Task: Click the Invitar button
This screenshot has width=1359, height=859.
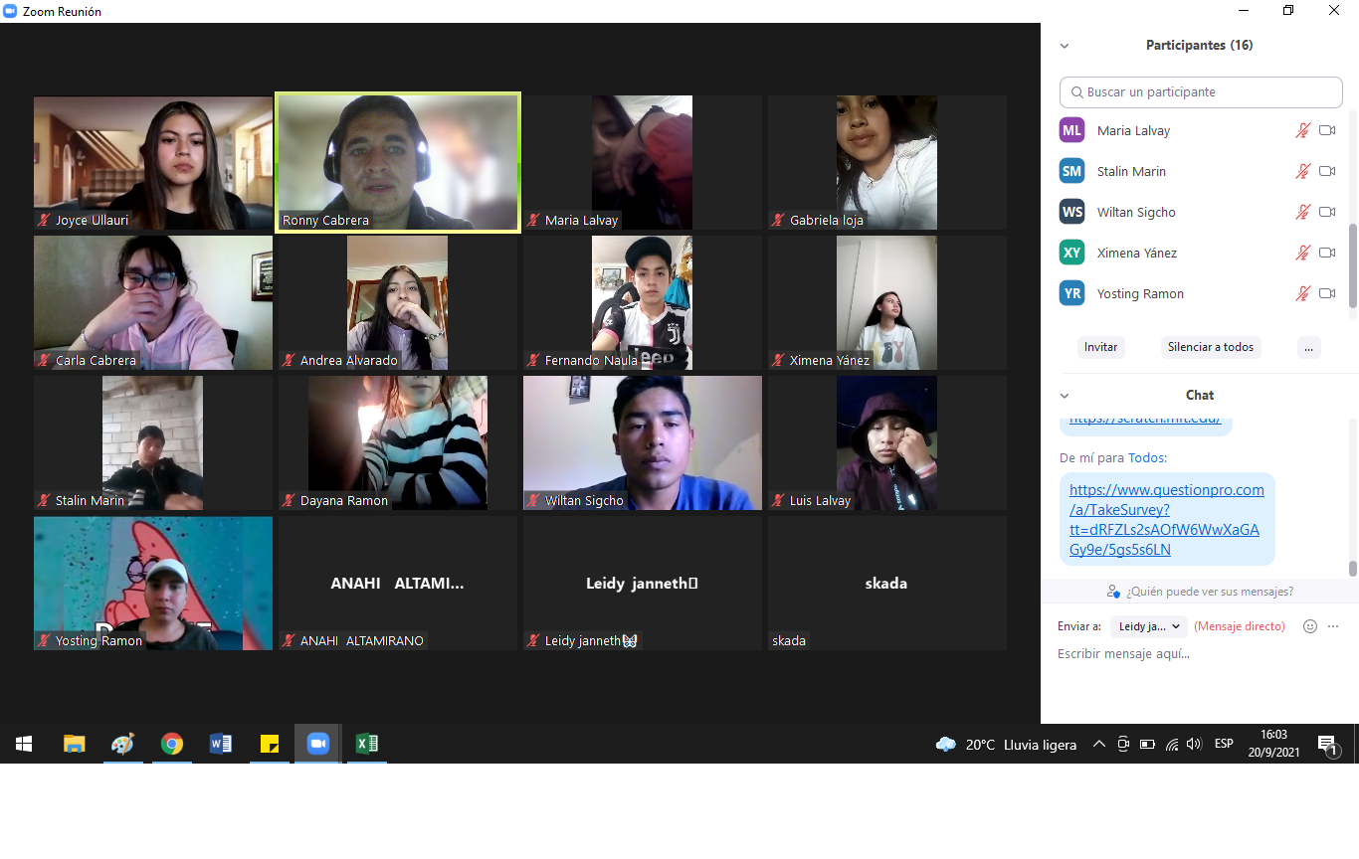Action: pyautogui.click(x=1100, y=347)
